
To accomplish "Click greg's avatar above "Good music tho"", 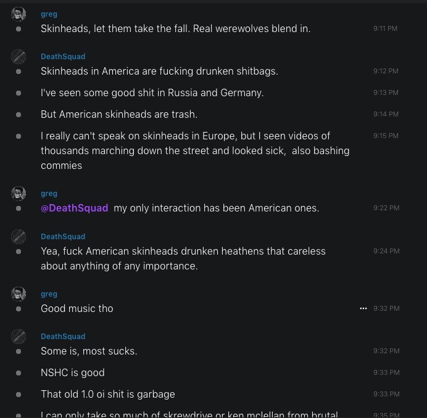I will pyautogui.click(x=19, y=294).
